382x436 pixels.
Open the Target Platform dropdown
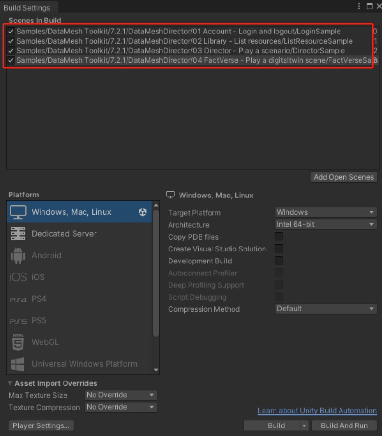(x=326, y=212)
